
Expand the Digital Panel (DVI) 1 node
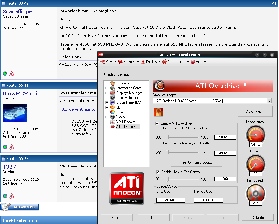pyautogui.click(x=107, y=102)
